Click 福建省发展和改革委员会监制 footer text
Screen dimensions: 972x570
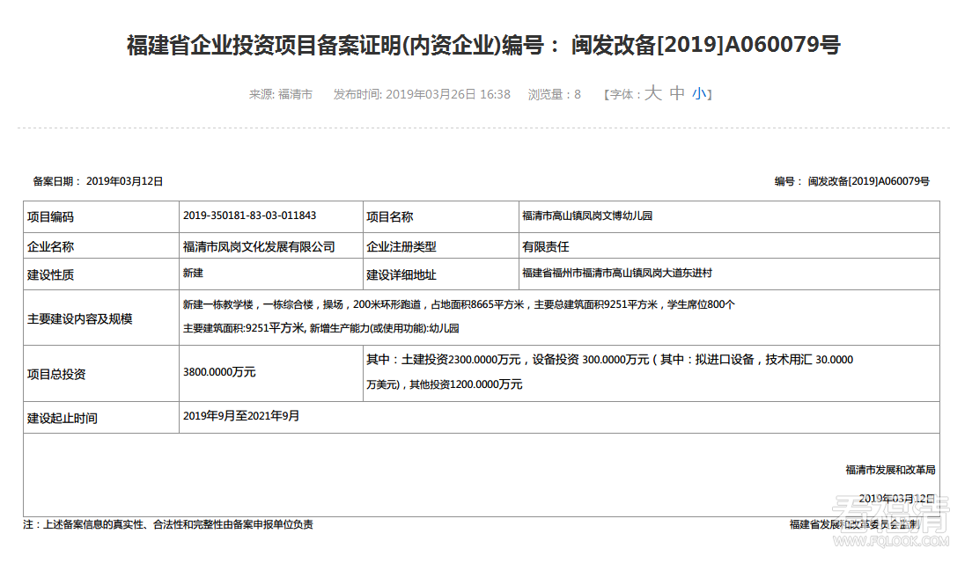click(x=854, y=524)
